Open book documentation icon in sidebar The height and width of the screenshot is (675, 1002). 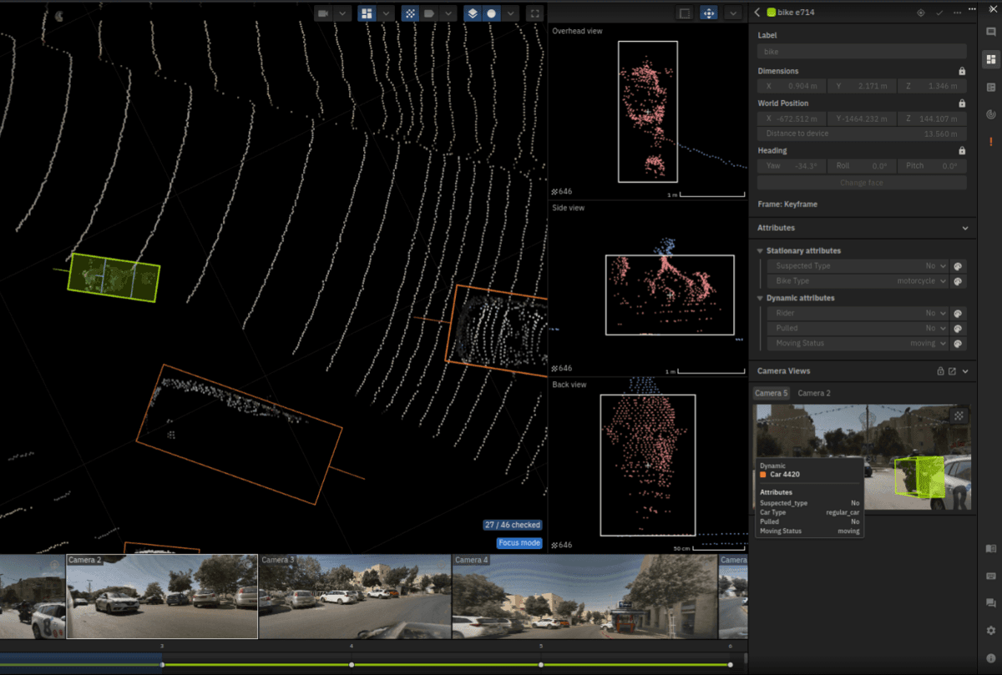(990, 548)
